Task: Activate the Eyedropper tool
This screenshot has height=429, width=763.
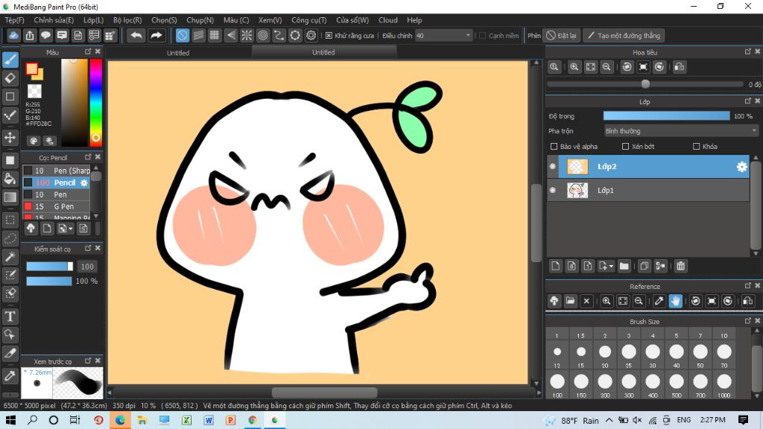Action: pos(10,375)
